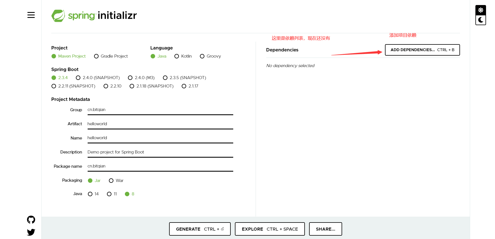Open the hamburger menu icon

[31, 15]
